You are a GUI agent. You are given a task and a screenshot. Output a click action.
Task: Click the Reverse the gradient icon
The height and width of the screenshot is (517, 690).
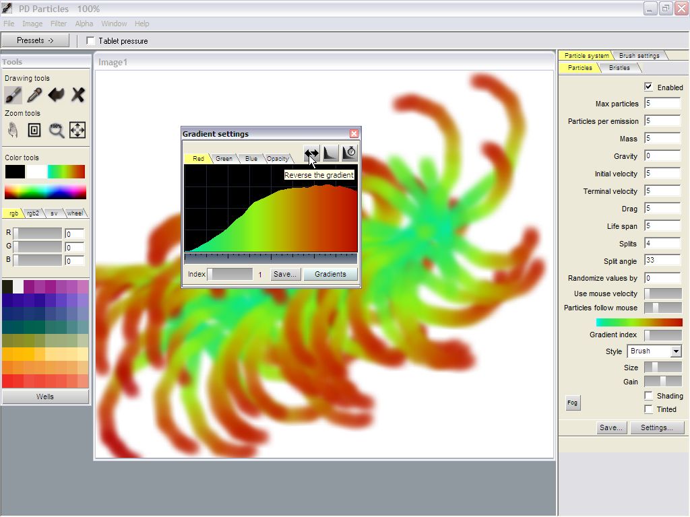[x=311, y=153]
